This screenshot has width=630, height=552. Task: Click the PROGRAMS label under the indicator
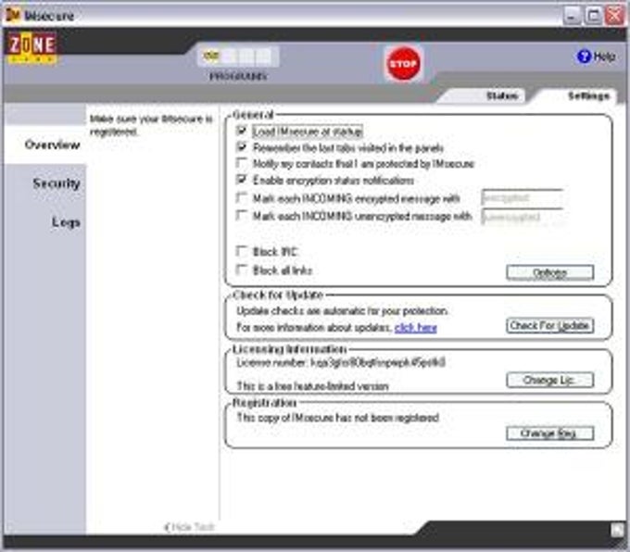238,76
